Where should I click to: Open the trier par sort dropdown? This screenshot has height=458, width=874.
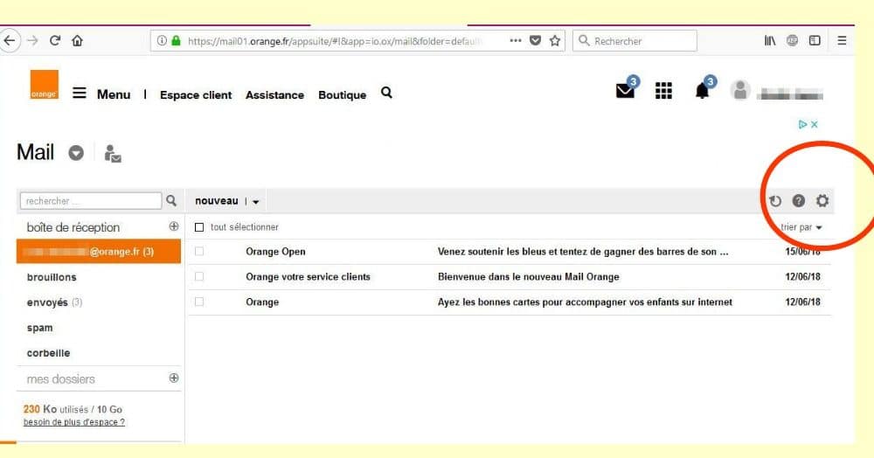tap(801, 227)
